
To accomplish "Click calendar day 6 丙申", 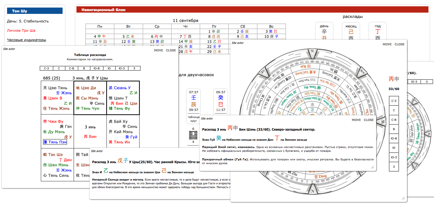I will [x=157, y=37].
